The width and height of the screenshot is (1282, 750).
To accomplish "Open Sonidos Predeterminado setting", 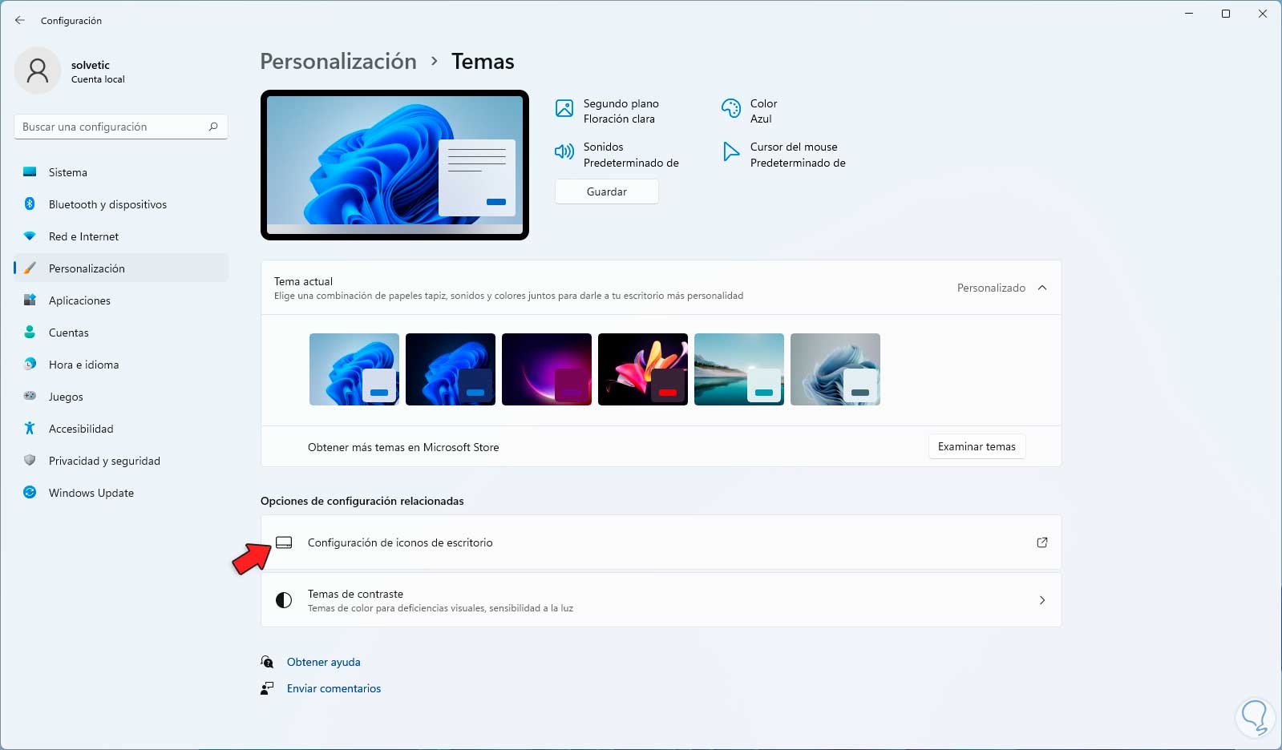I will tap(617, 155).
